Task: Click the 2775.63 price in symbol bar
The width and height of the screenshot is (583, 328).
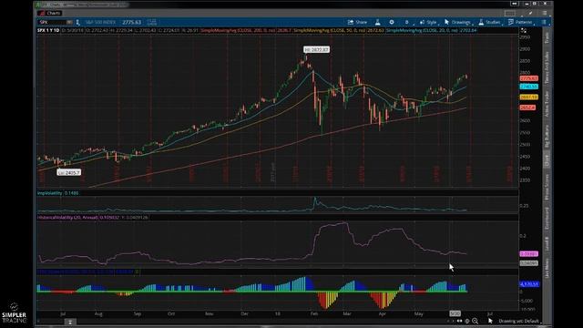Action: coord(131,22)
